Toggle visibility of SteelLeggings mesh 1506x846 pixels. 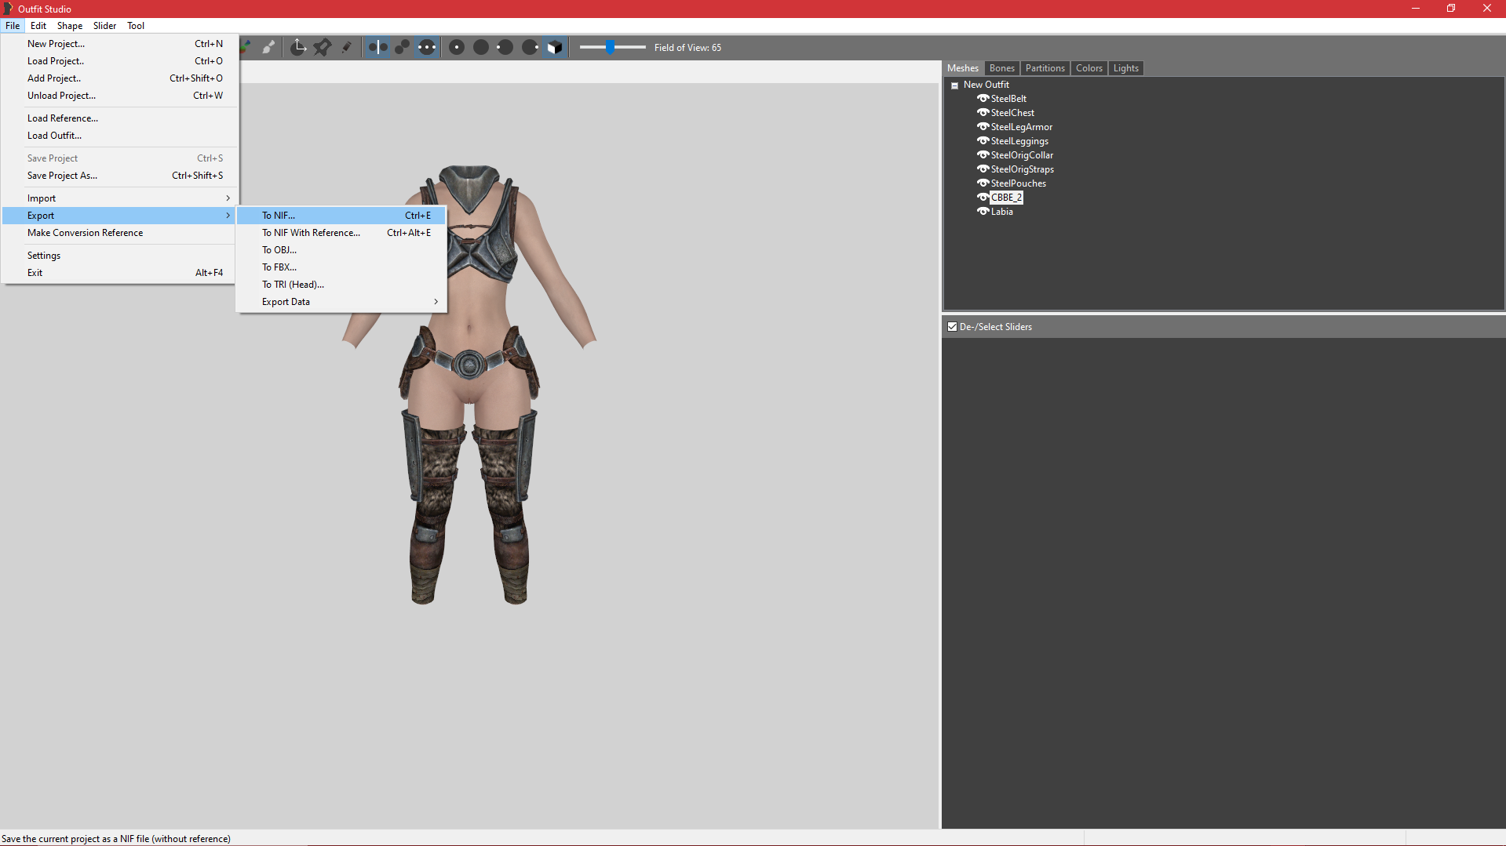(983, 141)
